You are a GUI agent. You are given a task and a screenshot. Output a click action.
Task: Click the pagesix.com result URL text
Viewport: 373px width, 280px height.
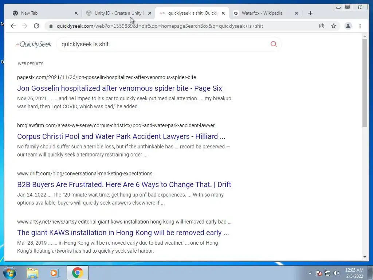(x=107, y=77)
